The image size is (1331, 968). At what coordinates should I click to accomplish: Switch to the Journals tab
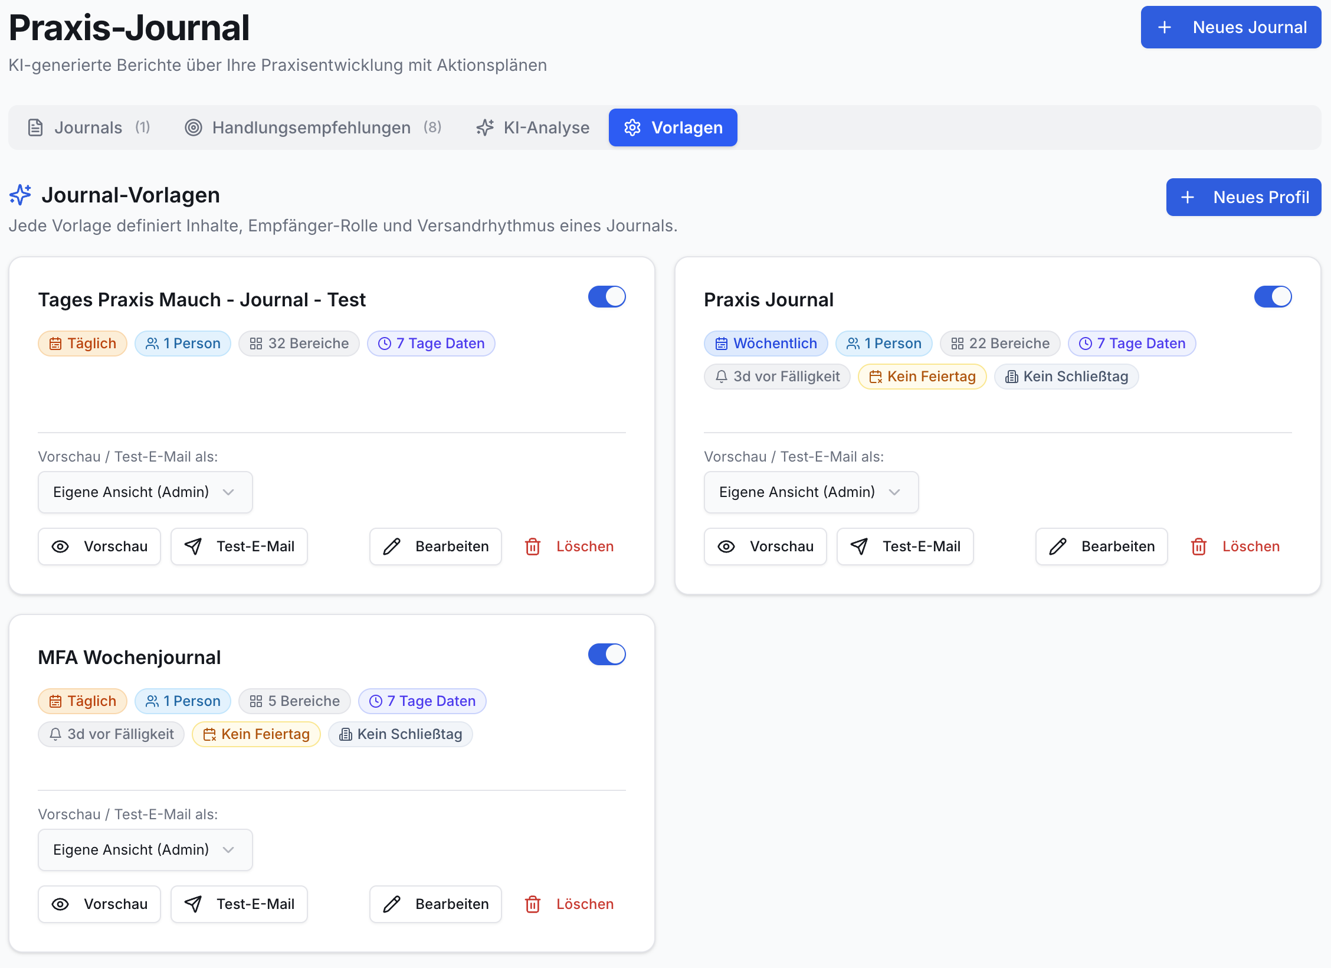(89, 127)
